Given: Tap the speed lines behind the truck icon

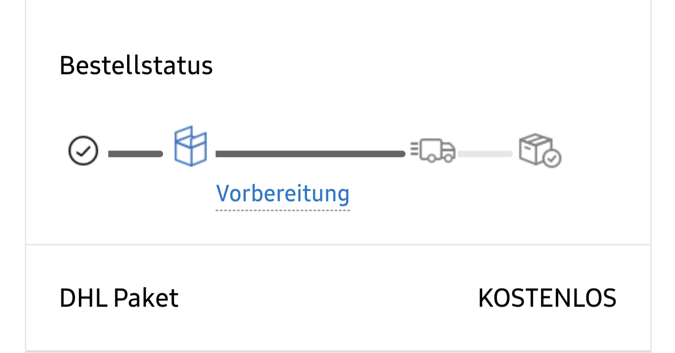Looking at the screenshot, I should 414,150.
